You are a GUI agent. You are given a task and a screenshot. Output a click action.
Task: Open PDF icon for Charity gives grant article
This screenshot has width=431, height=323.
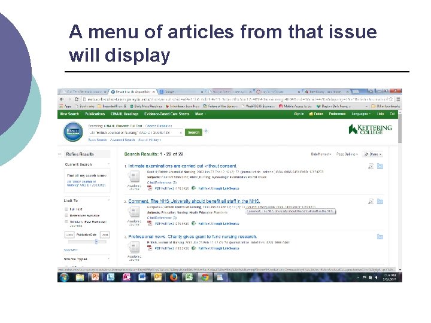[150, 248]
